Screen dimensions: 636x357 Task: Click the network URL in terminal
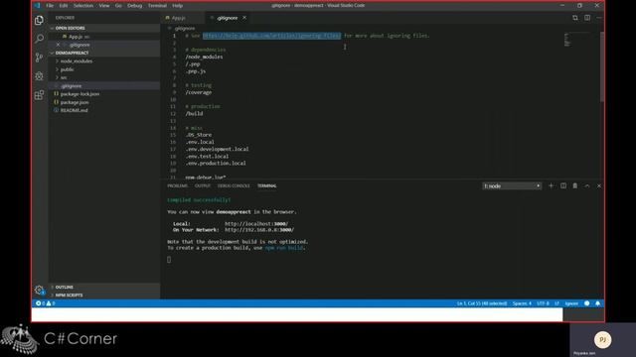pos(259,230)
